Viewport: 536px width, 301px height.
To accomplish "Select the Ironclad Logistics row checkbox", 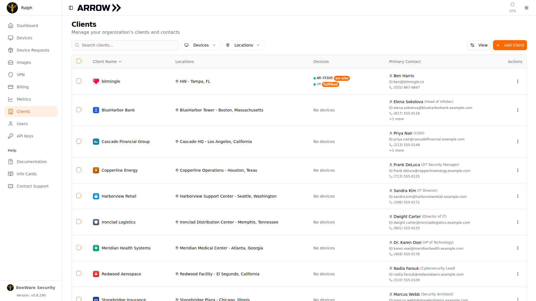I will (x=79, y=222).
